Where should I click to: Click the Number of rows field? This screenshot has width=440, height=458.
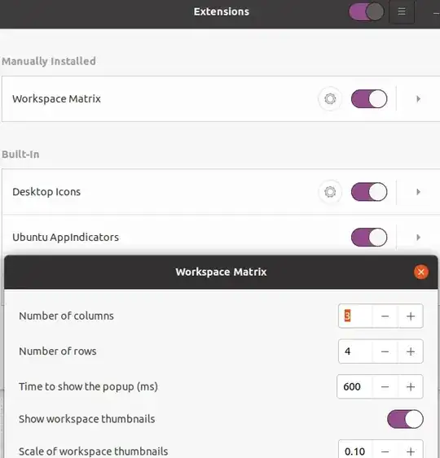click(x=355, y=351)
